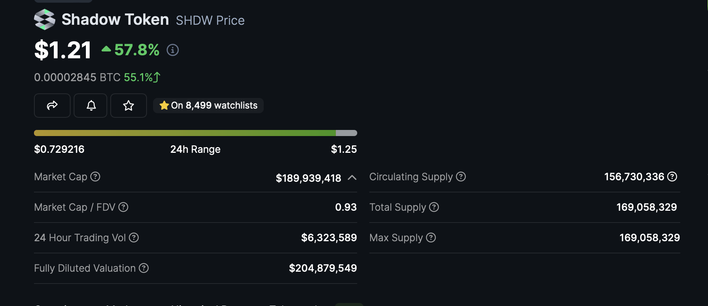Click the 24 Hour Trading Vol help icon
The width and height of the screenshot is (708, 306).
(134, 237)
